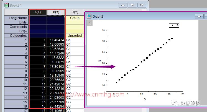Click the Graph2 window icon
Viewport: 207px width, 112px height.
tap(89, 16)
